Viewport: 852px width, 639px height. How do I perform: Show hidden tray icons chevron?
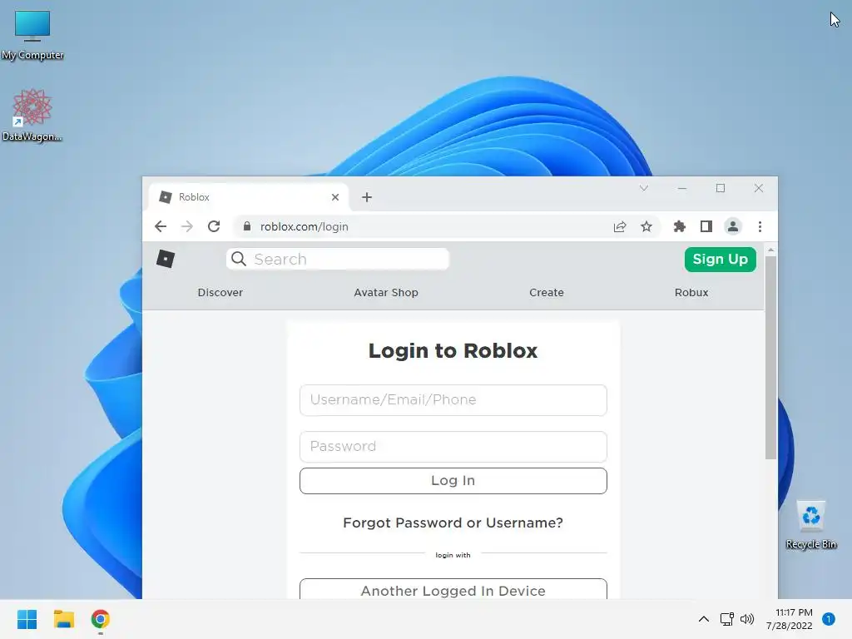pos(703,619)
